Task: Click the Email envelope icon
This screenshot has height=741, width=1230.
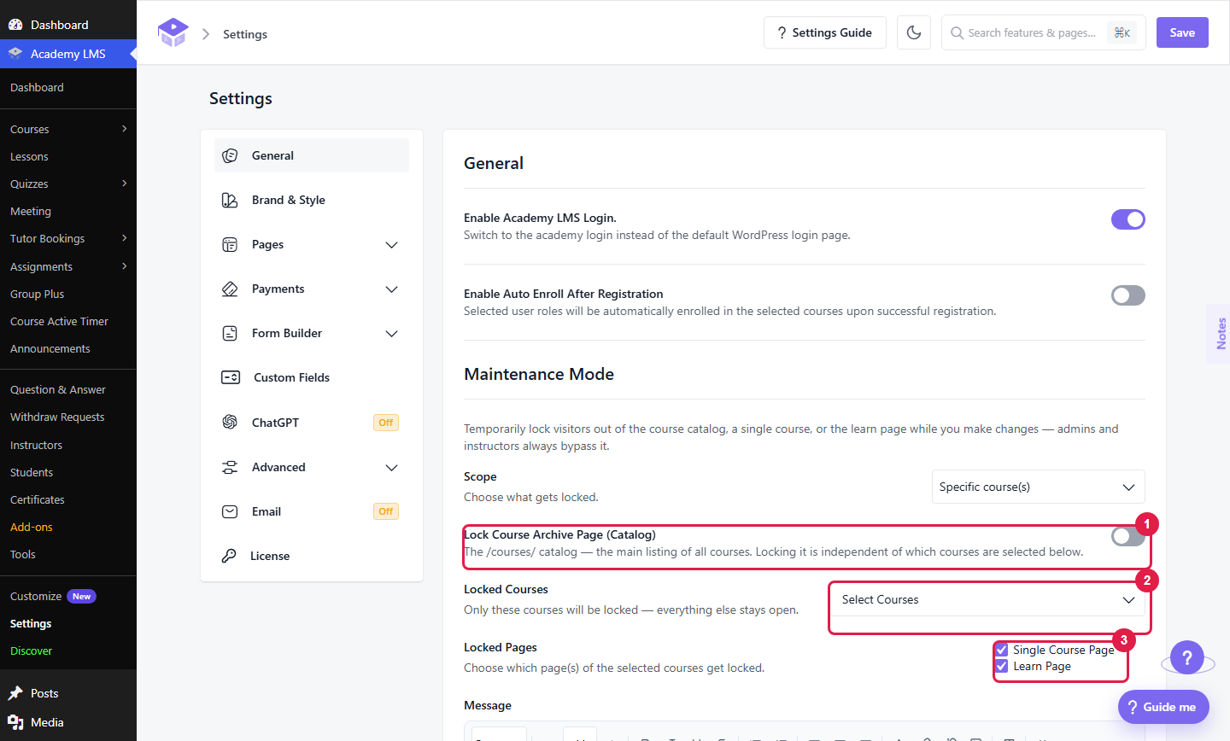Action: (x=230, y=511)
